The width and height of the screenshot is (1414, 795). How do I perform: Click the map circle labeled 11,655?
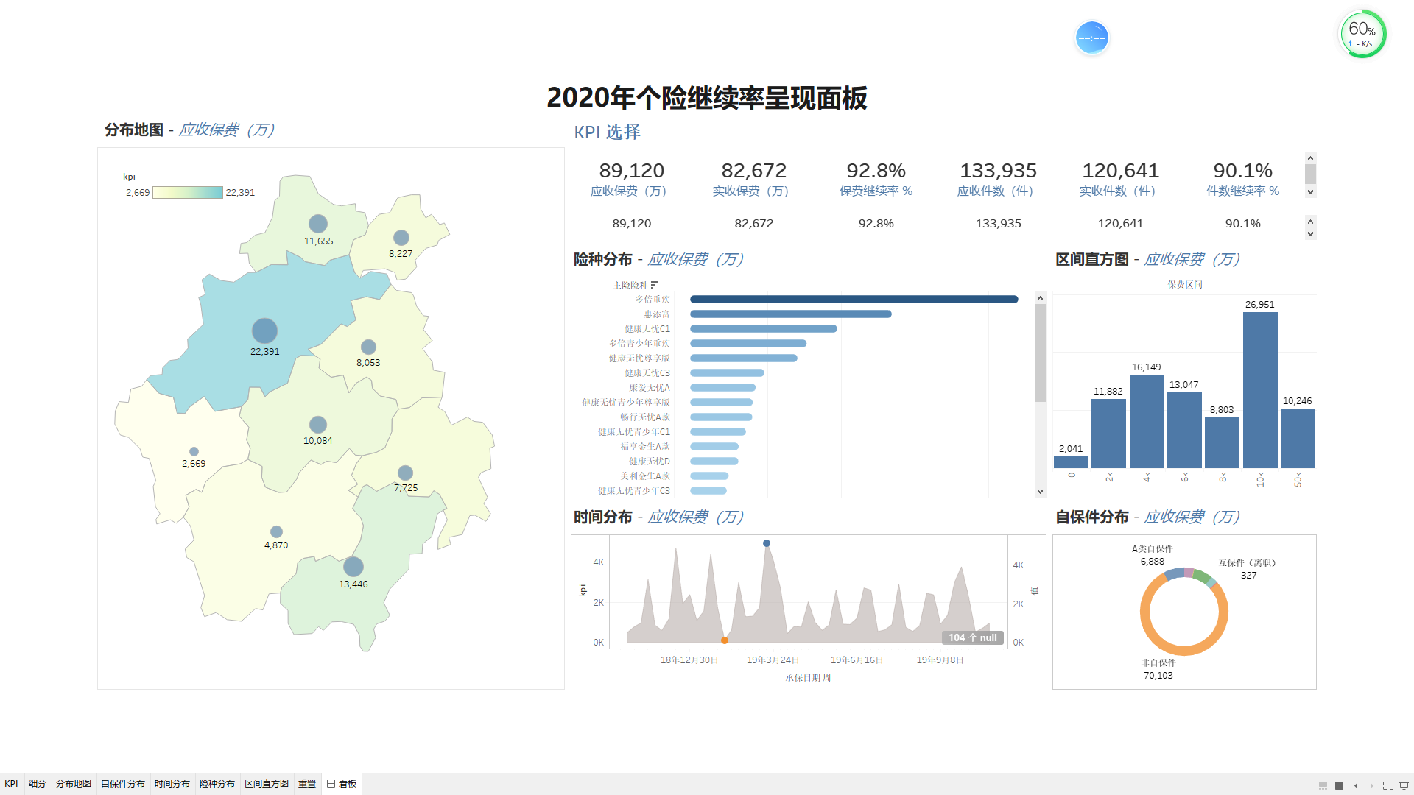(318, 224)
